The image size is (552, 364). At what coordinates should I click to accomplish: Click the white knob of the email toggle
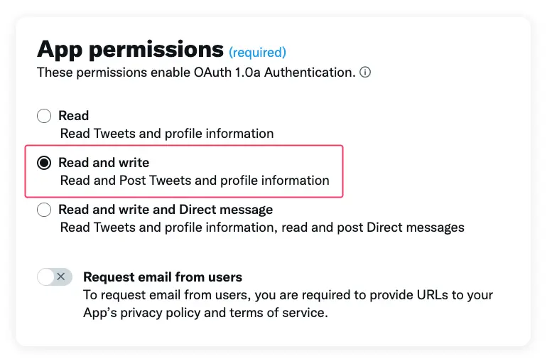pyautogui.click(x=45, y=277)
